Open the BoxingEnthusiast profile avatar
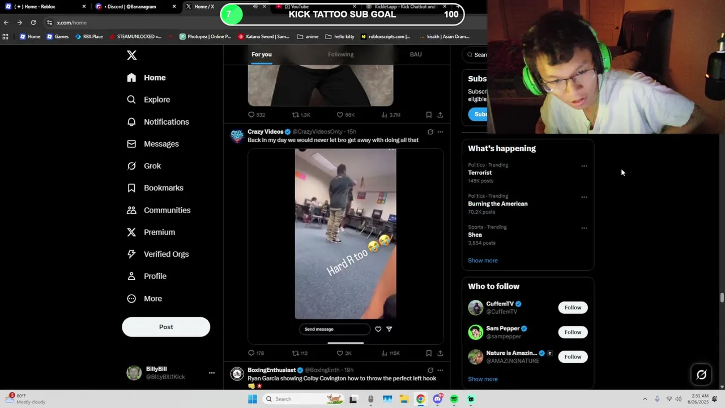Screen dimensions: 725x408 (237, 374)
